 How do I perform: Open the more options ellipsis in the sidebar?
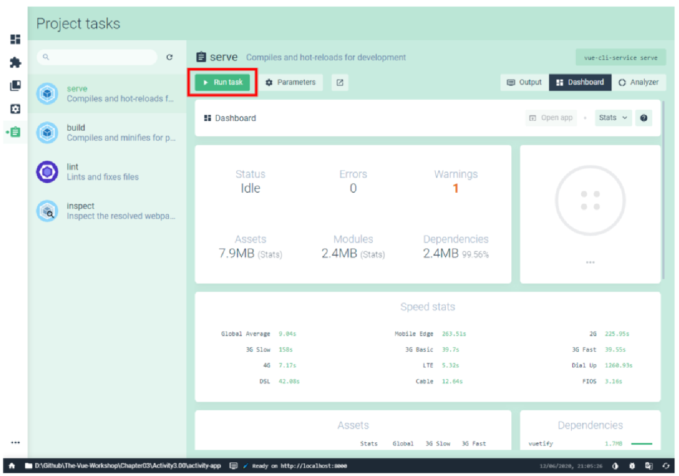point(15,443)
